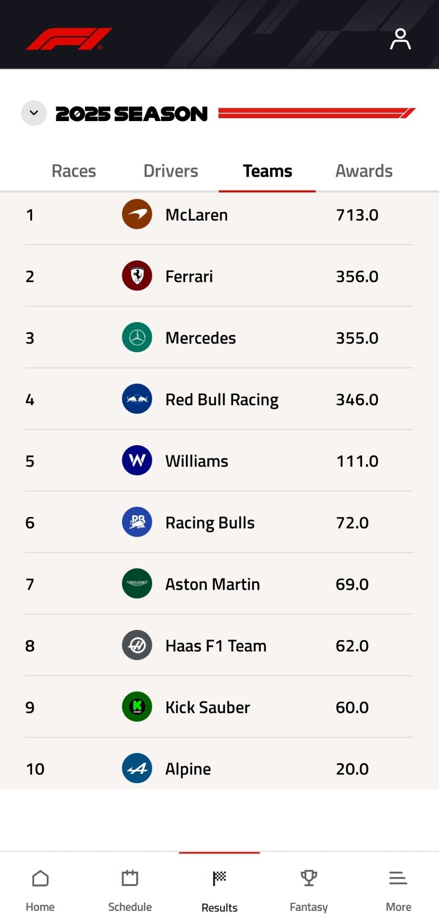Select the Kick Sauber logo
This screenshot has width=439, height=920.
[x=137, y=707]
